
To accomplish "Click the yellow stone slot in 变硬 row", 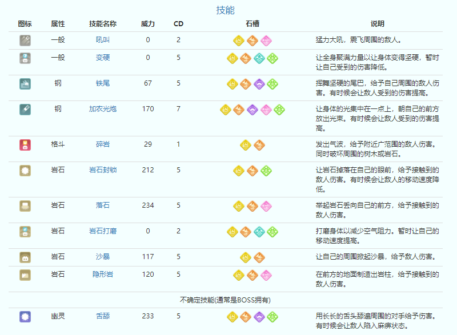I will tap(232, 58).
